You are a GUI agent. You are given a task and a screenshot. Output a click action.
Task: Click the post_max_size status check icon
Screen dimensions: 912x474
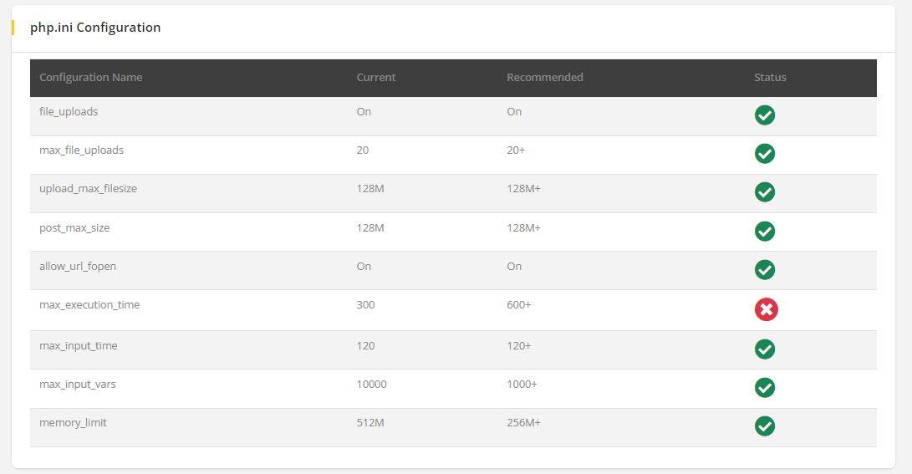pyautogui.click(x=764, y=231)
